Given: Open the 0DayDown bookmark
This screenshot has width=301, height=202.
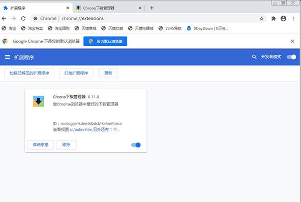Looking at the screenshot, I should (208, 28).
